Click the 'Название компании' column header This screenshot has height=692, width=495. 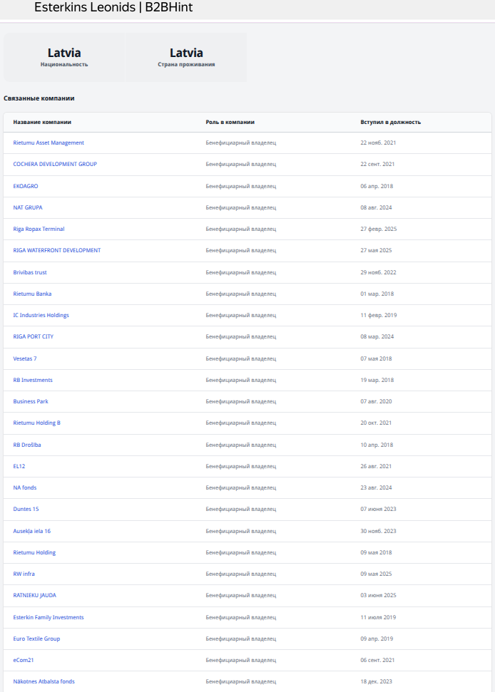tap(42, 122)
